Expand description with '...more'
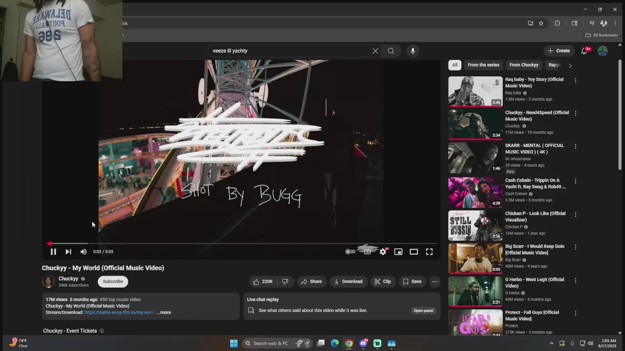This screenshot has height=351, width=625. coord(164,312)
